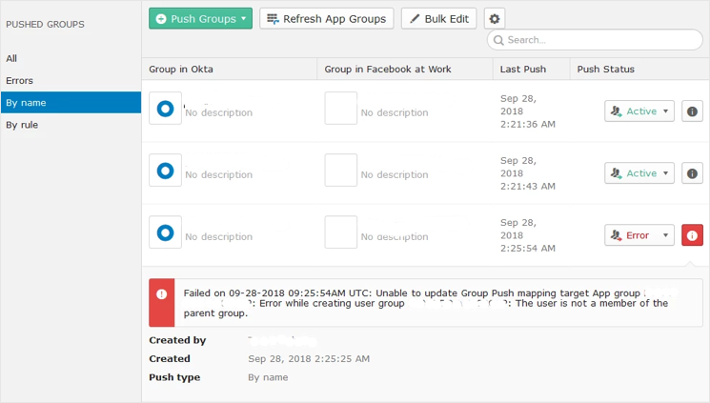This screenshot has height=403, width=710.
Task: Select the By rule filter
Action: 23,125
